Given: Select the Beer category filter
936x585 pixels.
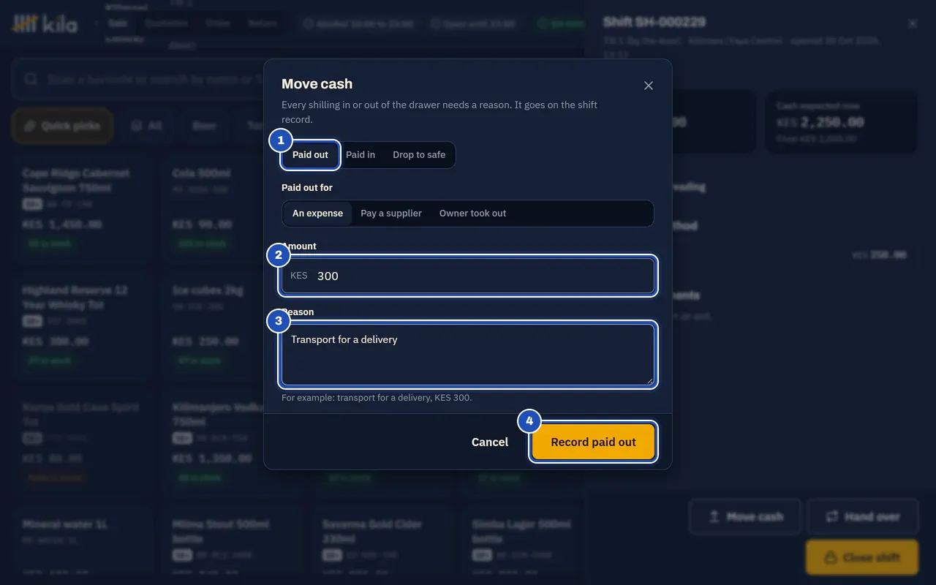Looking at the screenshot, I should (204, 126).
